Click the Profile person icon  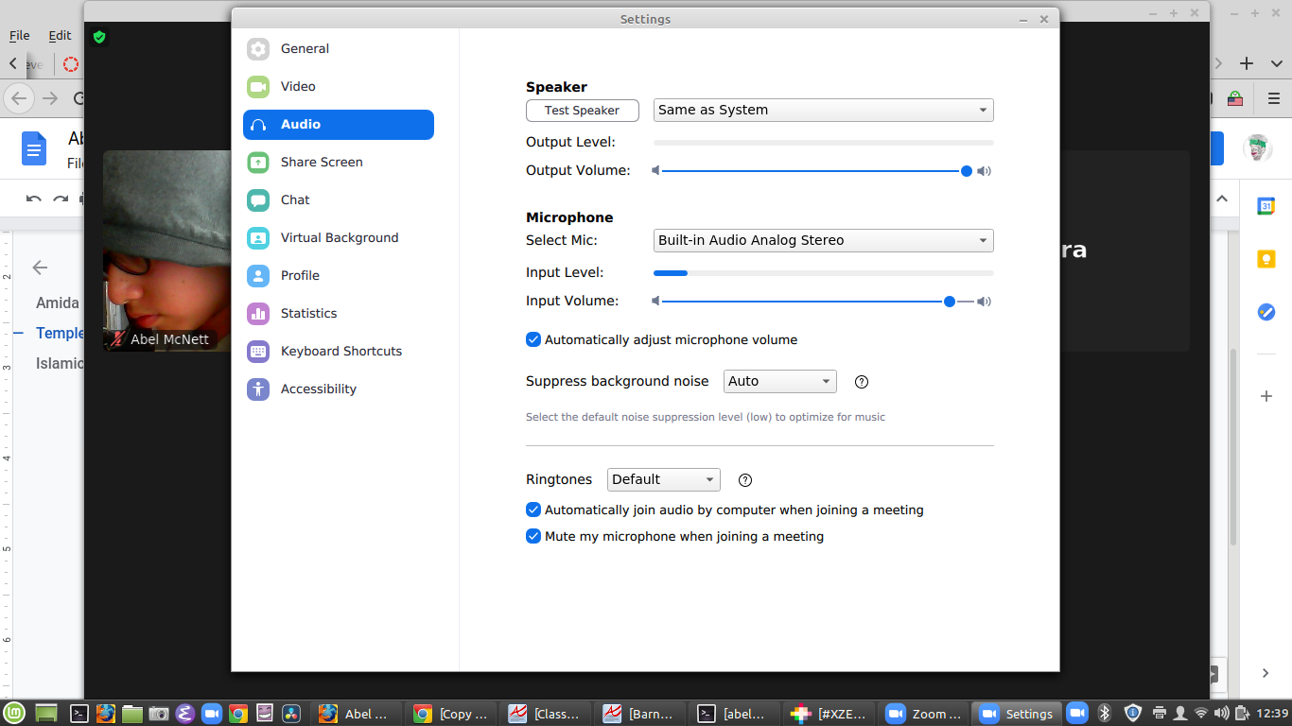point(258,276)
